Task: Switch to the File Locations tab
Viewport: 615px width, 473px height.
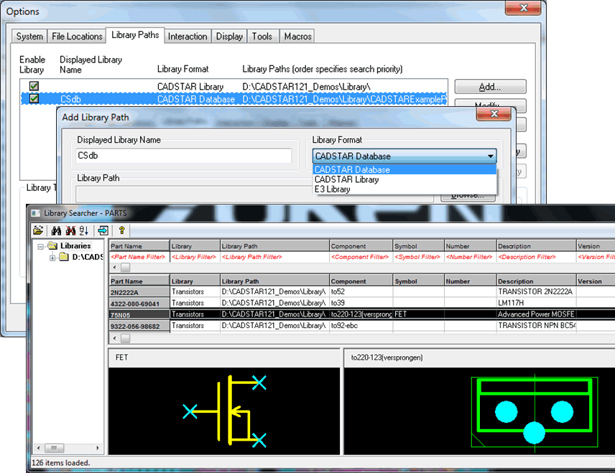Action: (x=77, y=37)
